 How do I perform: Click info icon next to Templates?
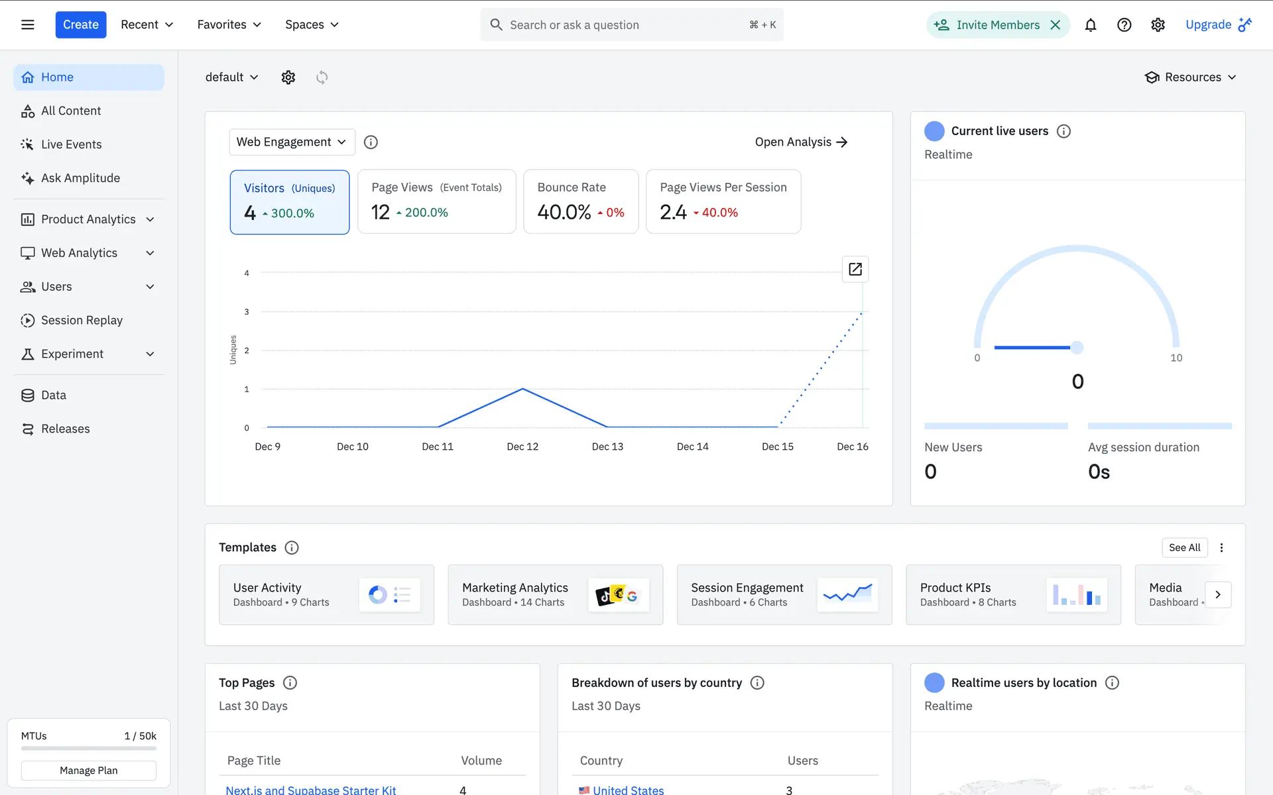click(292, 548)
